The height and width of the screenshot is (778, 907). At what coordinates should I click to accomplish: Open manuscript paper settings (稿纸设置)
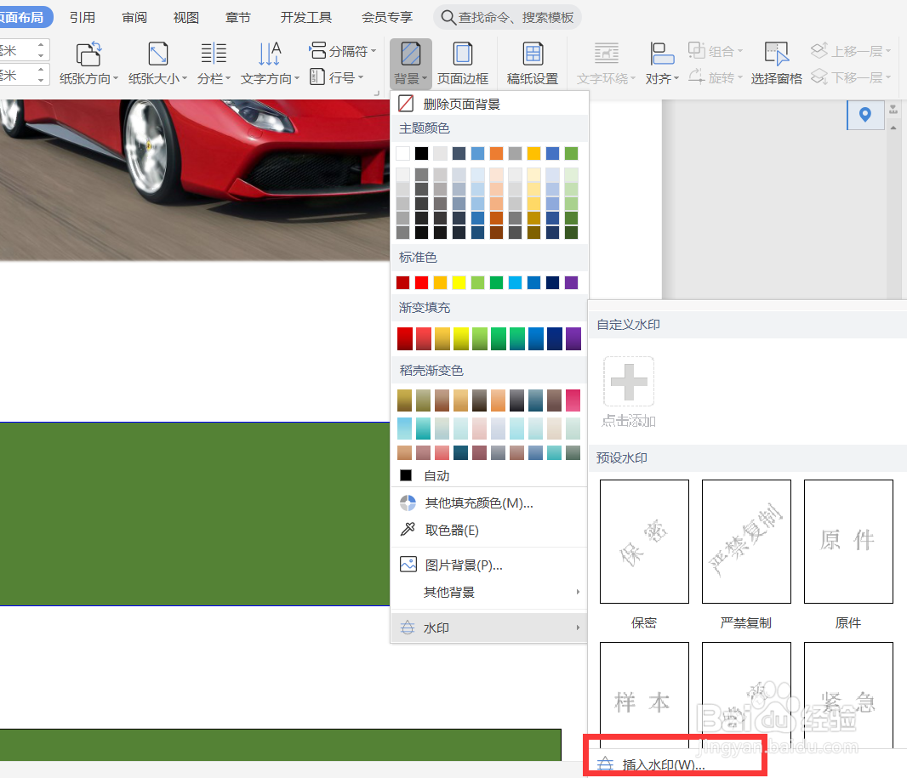pos(533,64)
